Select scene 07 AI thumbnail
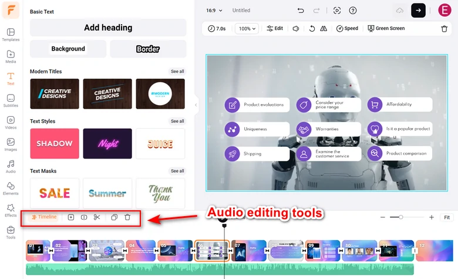 248,251
